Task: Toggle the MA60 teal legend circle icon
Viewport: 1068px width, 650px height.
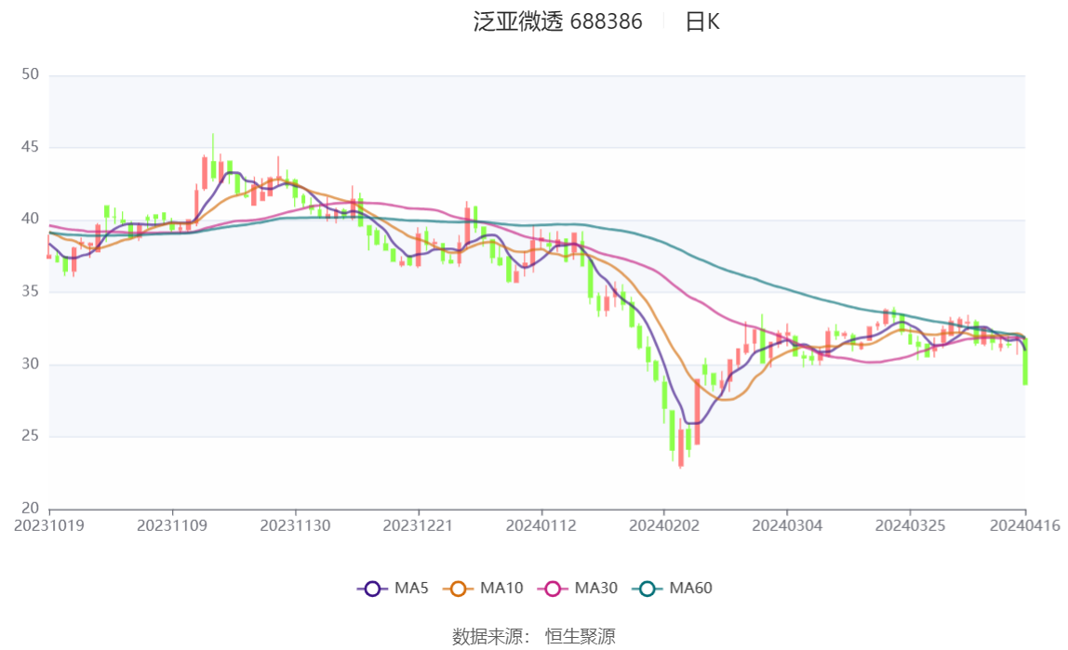Action: click(x=647, y=589)
